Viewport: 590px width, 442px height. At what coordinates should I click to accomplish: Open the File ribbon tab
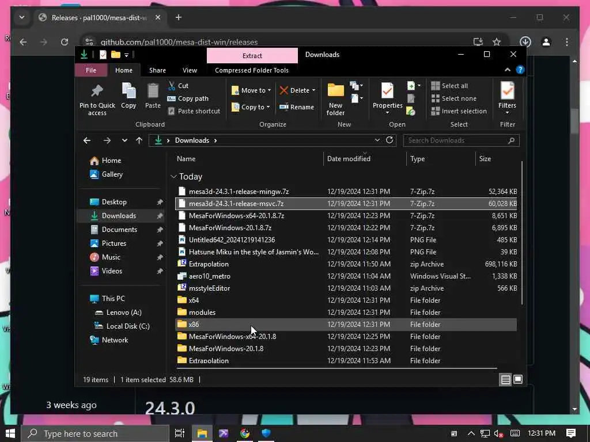click(91, 70)
